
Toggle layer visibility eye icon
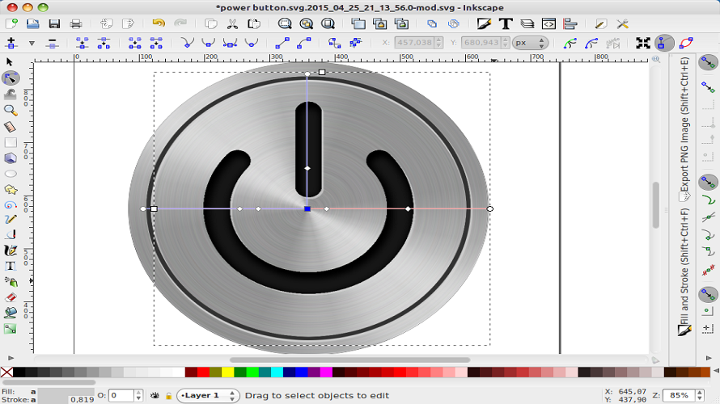[154, 396]
